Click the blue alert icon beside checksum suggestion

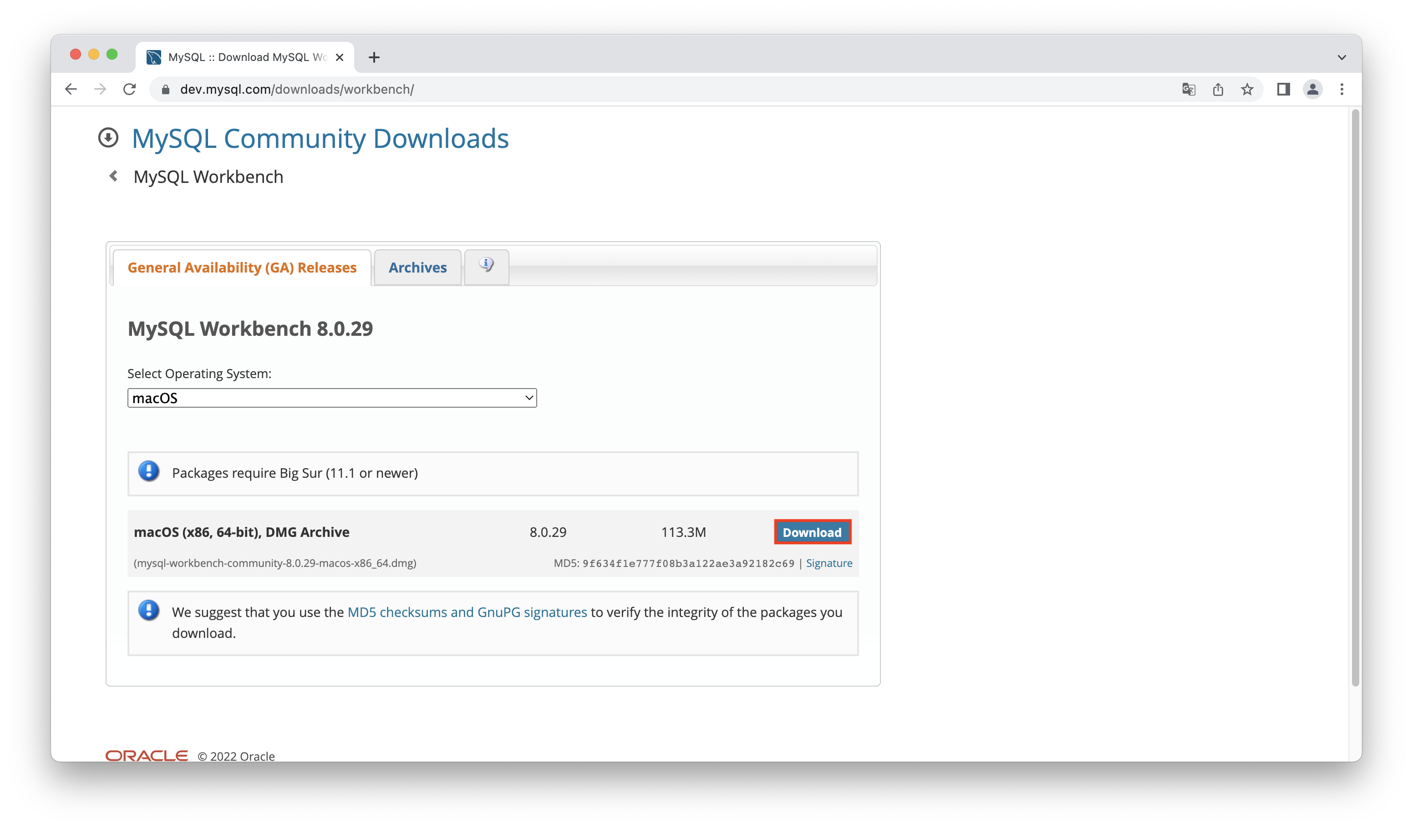tap(148, 611)
